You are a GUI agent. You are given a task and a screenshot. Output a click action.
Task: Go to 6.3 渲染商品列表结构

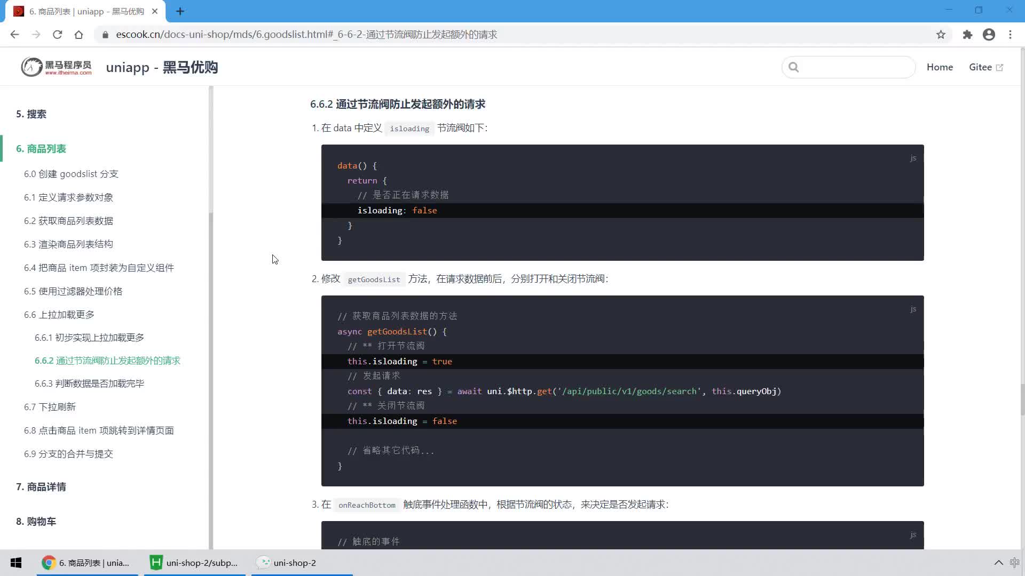pyautogui.click(x=68, y=244)
